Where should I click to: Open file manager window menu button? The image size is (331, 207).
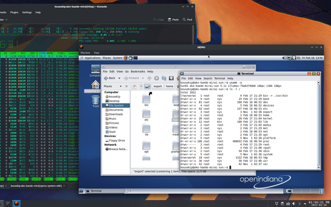click(103, 67)
